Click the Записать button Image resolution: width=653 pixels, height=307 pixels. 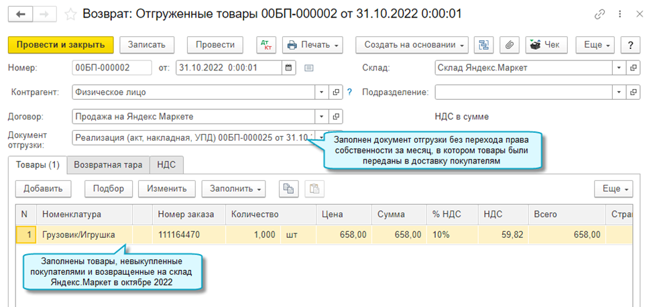tap(146, 45)
